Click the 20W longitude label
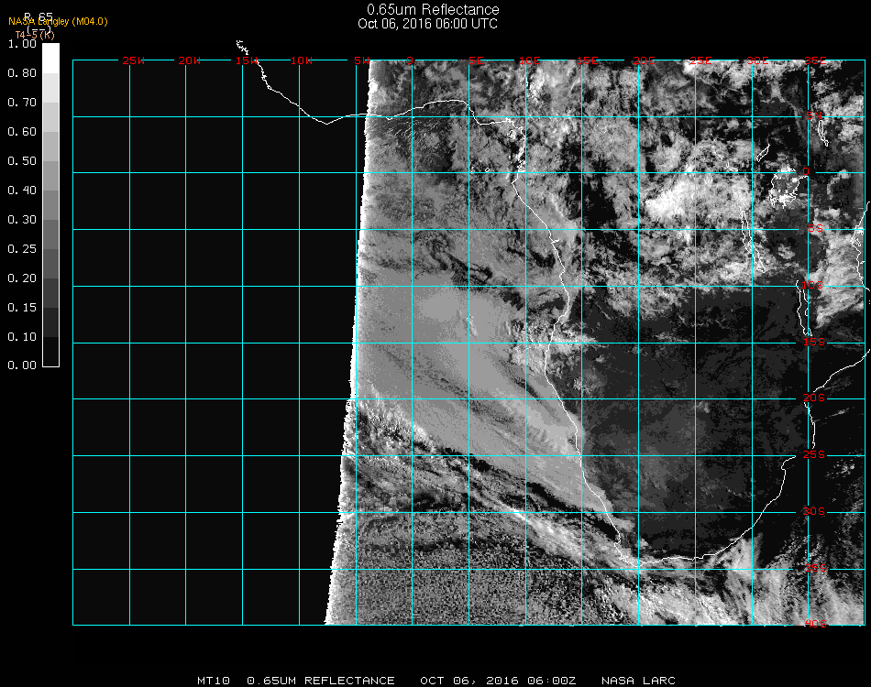The height and width of the screenshot is (687, 871). (x=190, y=60)
